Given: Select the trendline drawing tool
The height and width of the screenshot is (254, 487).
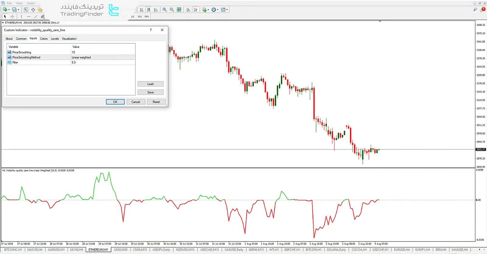Looking at the screenshot, I should pyautogui.click(x=36, y=17).
